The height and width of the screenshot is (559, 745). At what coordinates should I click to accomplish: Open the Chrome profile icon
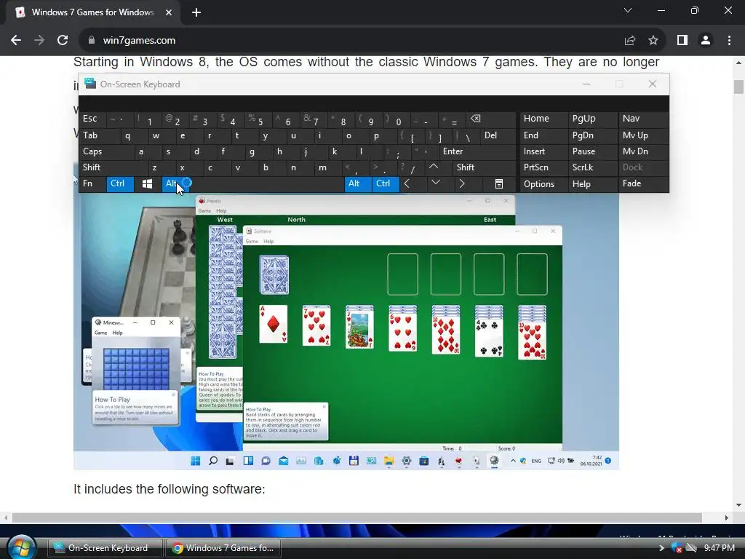[706, 41]
